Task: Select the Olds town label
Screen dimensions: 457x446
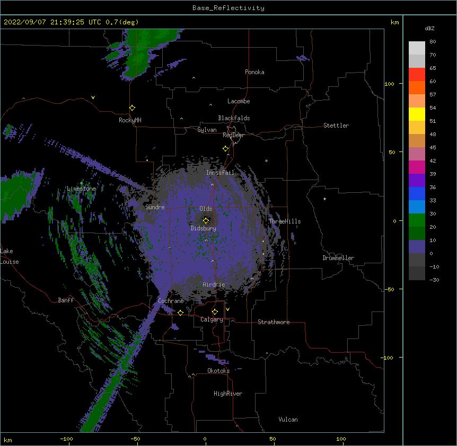Action: [x=206, y=209]
